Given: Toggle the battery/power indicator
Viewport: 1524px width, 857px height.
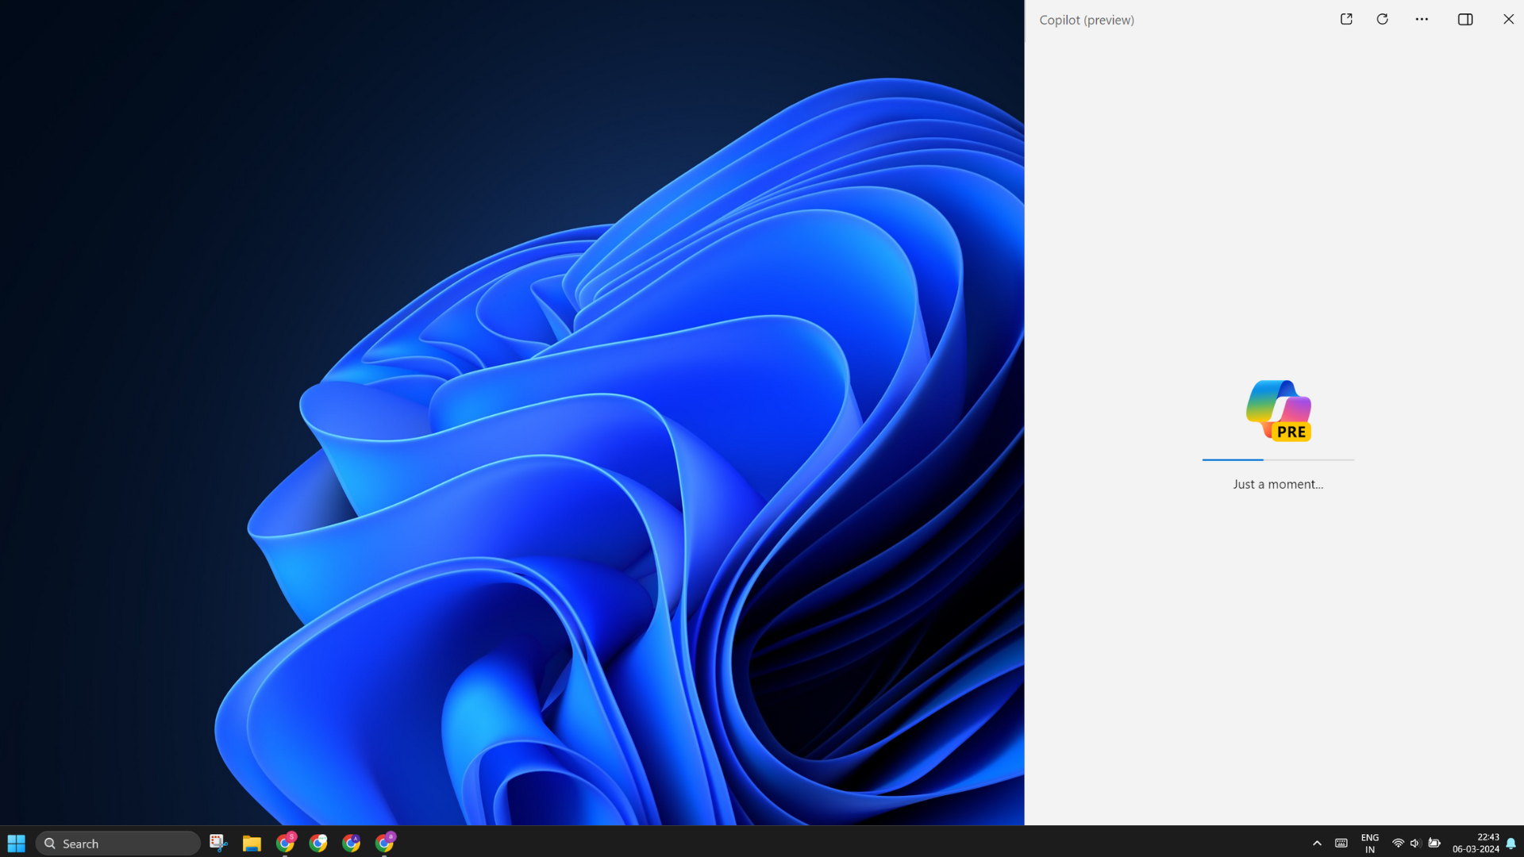Looking at the screenshot, I should 1434,843.
